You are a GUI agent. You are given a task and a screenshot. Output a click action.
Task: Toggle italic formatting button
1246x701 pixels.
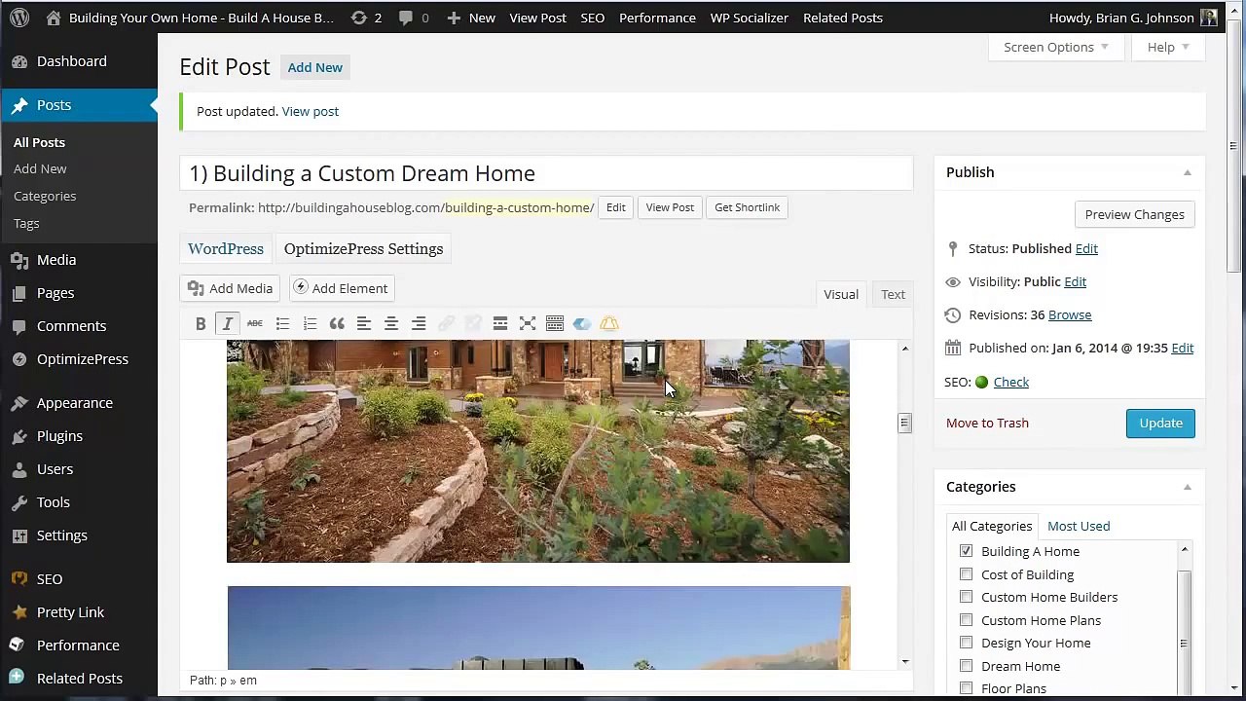pos(228,323)
